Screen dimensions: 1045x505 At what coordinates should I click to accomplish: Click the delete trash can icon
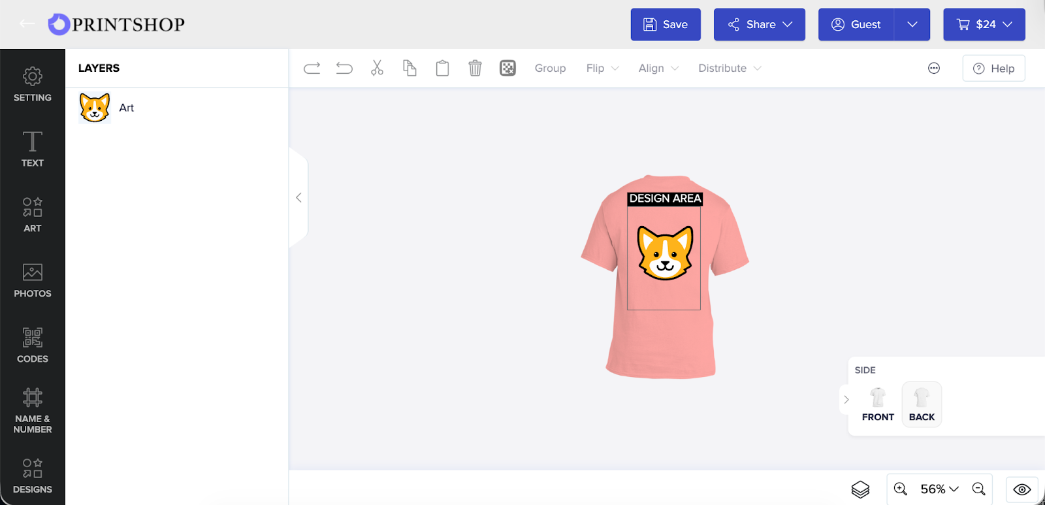(475, 68)
